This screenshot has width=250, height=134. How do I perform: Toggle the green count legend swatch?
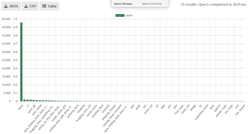120,16
